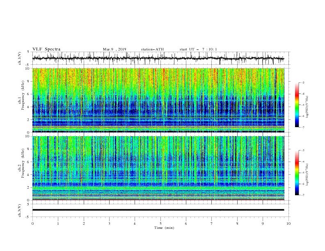Click time axis tick label "9"
Screen dimensions: 325x251
tap(263, 224)
